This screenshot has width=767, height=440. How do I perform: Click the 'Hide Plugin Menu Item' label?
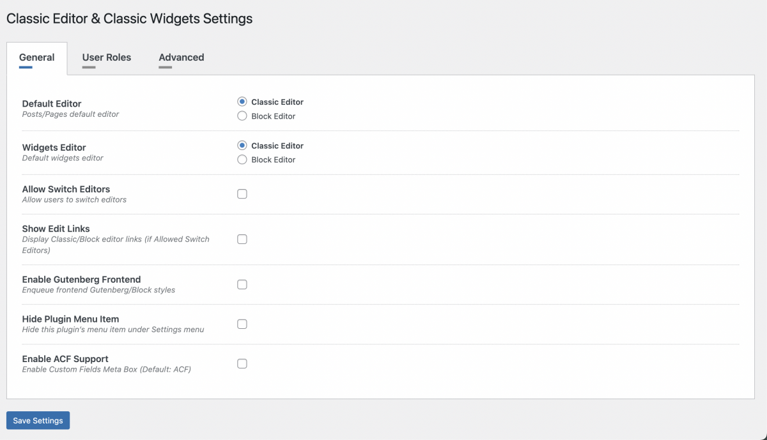tap(70, 319)
